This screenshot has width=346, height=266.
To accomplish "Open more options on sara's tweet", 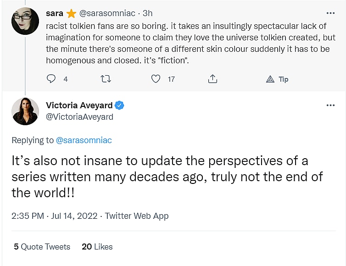I will [x=330, y=13].
